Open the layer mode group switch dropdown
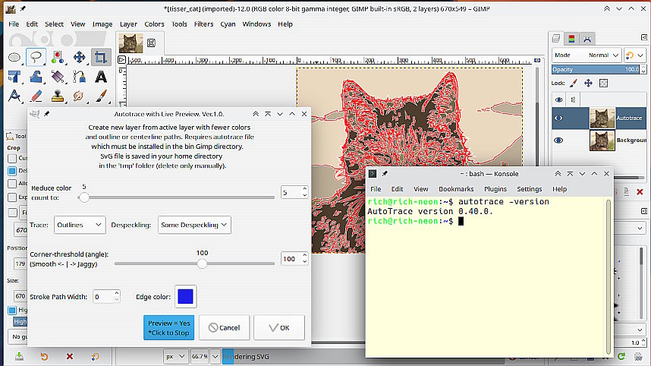The image size is (651, 366). point(635,55)
